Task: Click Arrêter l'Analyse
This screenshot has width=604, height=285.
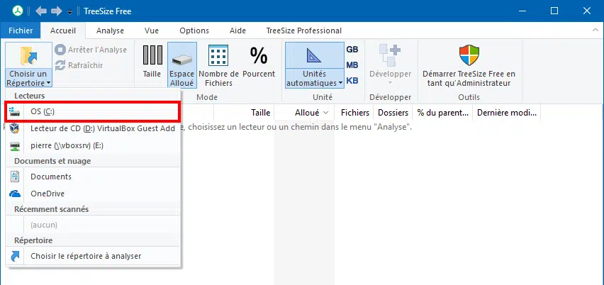Action: click(91, 50)
